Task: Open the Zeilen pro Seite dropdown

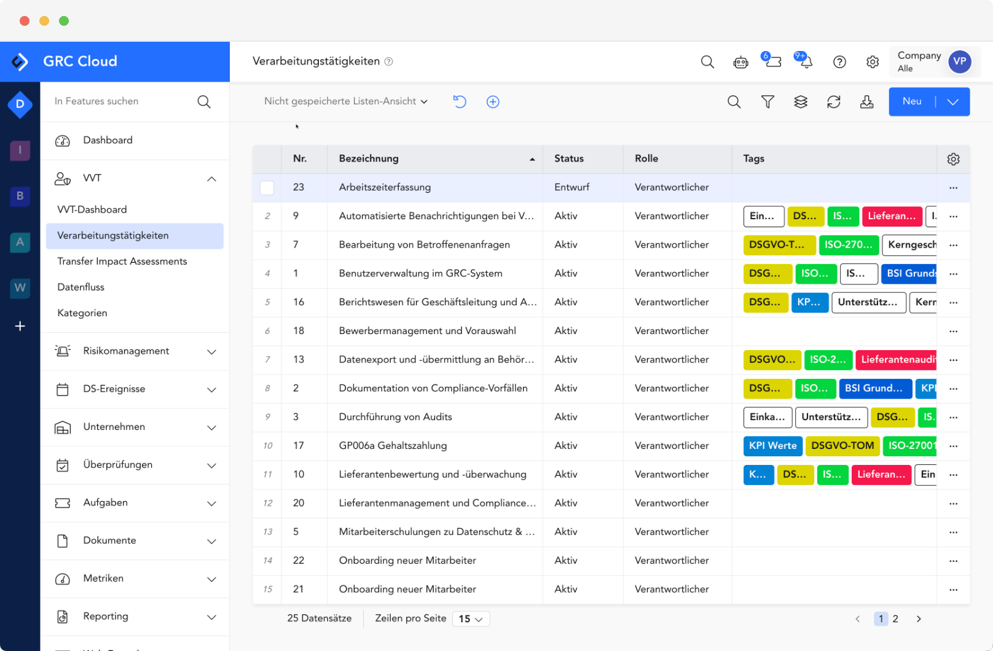Action: (471, 618)
